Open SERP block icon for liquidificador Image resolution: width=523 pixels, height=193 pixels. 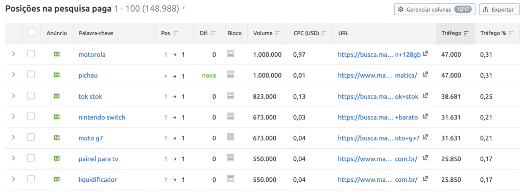tap(230, 178)
